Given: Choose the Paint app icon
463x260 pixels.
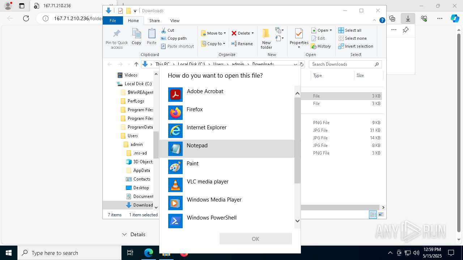Looking at the screenshot, I should point(175,167).
